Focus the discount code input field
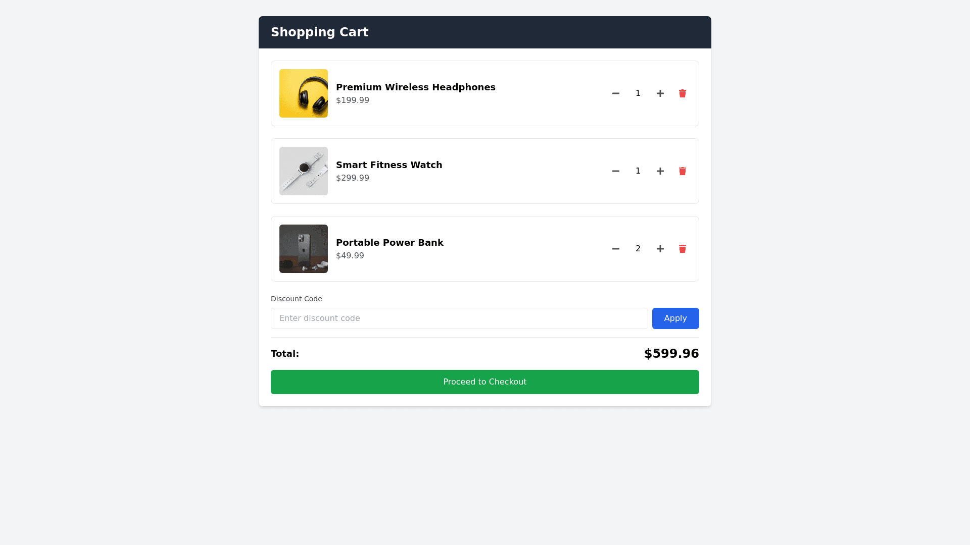Viewport: 970px width, 545px height. click(459, 318)
